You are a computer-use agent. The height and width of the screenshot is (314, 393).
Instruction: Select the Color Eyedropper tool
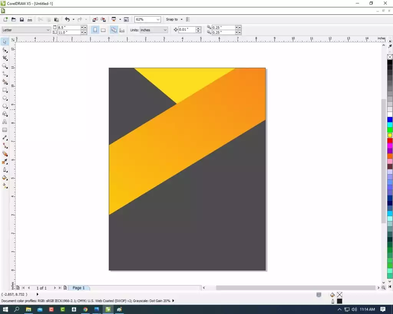(5, 162)
